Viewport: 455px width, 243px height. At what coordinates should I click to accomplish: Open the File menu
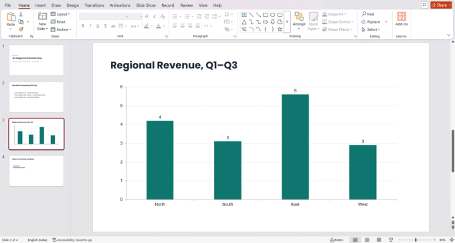pyautogui.click(x=7, y=5)
